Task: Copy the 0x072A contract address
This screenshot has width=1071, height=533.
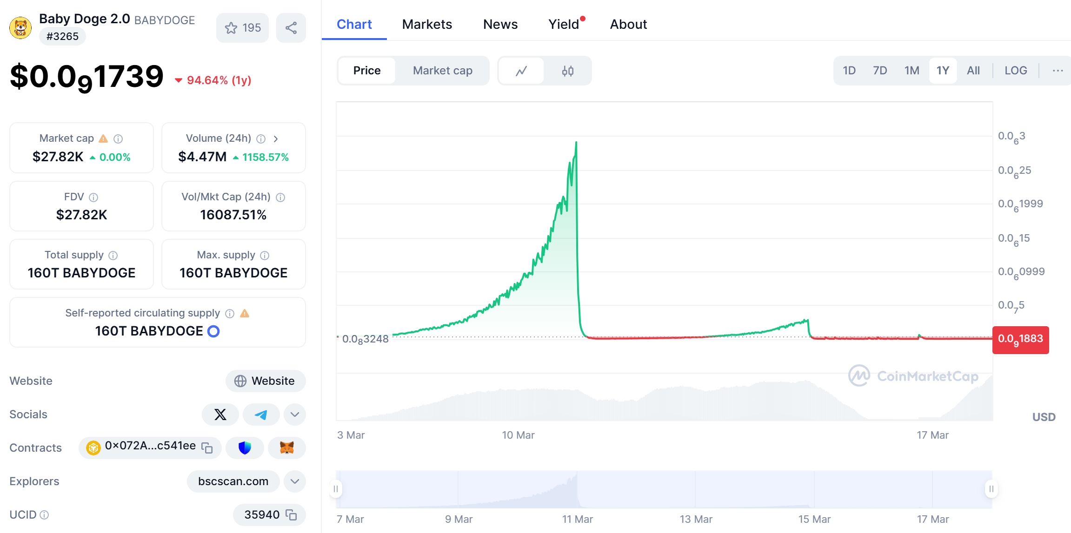Action: pos(207,447)
